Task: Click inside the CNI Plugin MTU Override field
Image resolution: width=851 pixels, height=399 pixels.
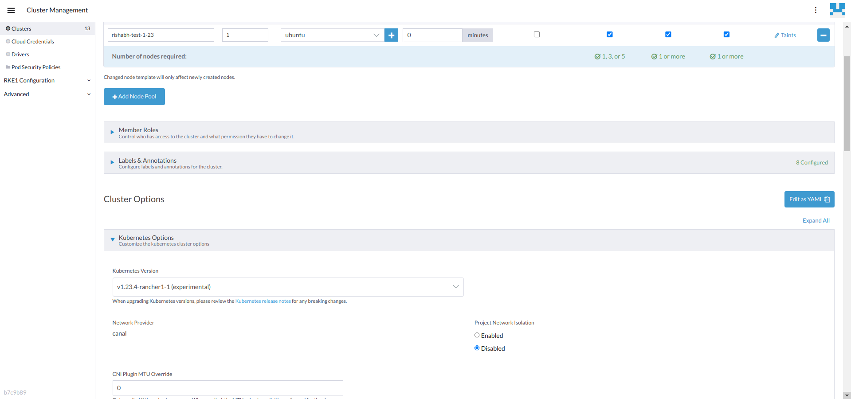Action: click(x=227, y=387)
